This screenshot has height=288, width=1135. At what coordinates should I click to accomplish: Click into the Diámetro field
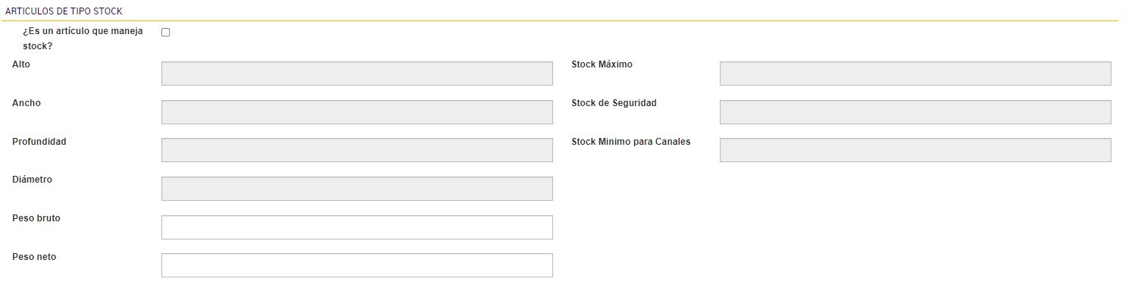click(357, 189)
